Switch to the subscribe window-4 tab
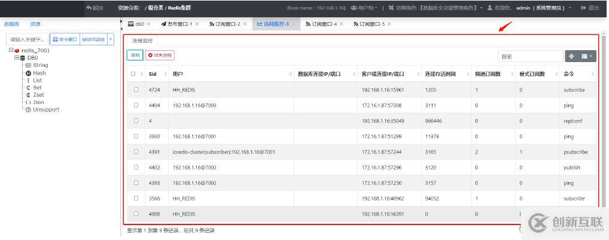Viewport: 609px width, 240px height. click(x=321, y=24)
